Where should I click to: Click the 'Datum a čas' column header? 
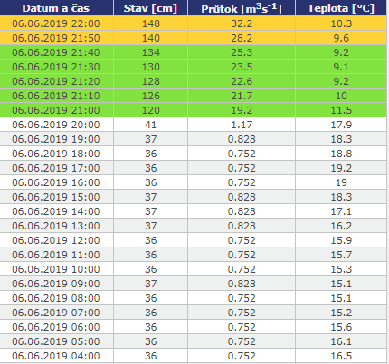point(56,8)
